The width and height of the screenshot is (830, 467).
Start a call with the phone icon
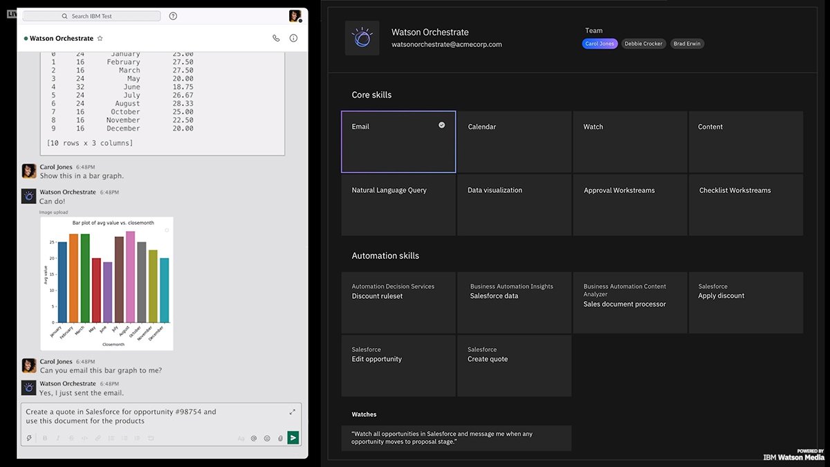tap(277, 38)
